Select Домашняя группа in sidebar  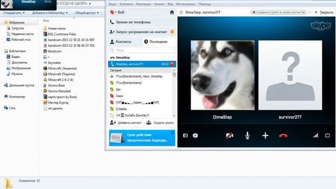pyautogui.click(x=19, y=85)
